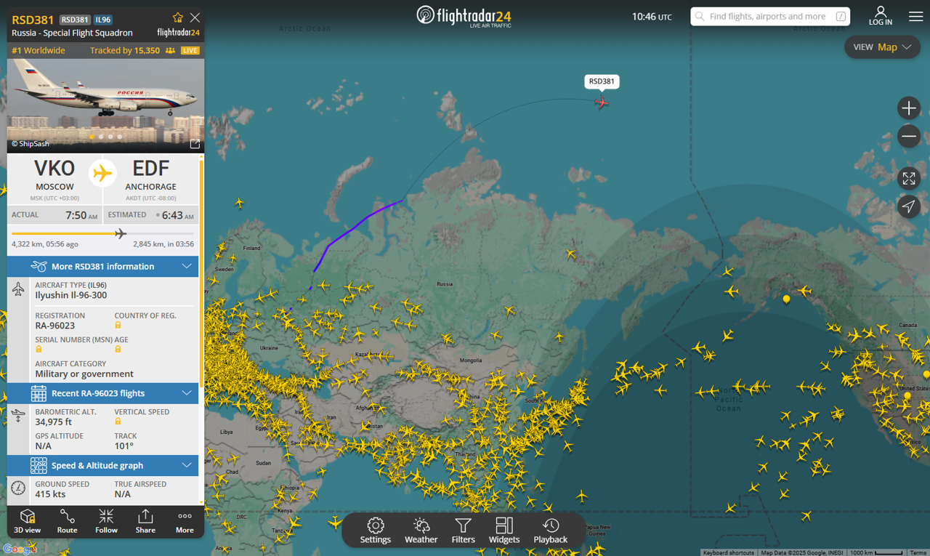
Task: Click the LIVE indicator badge
Action: [x=190, y=51]
